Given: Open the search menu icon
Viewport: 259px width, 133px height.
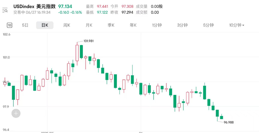Looking at the screenshot, I should click(x=5, y=10).
